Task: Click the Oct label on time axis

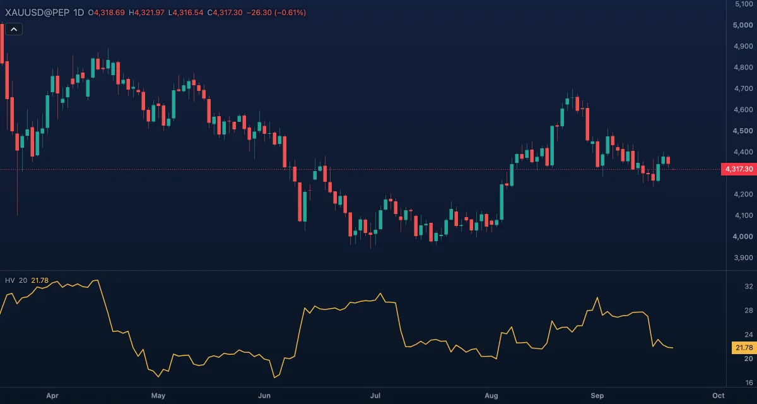Action: [x=718, y=396]
